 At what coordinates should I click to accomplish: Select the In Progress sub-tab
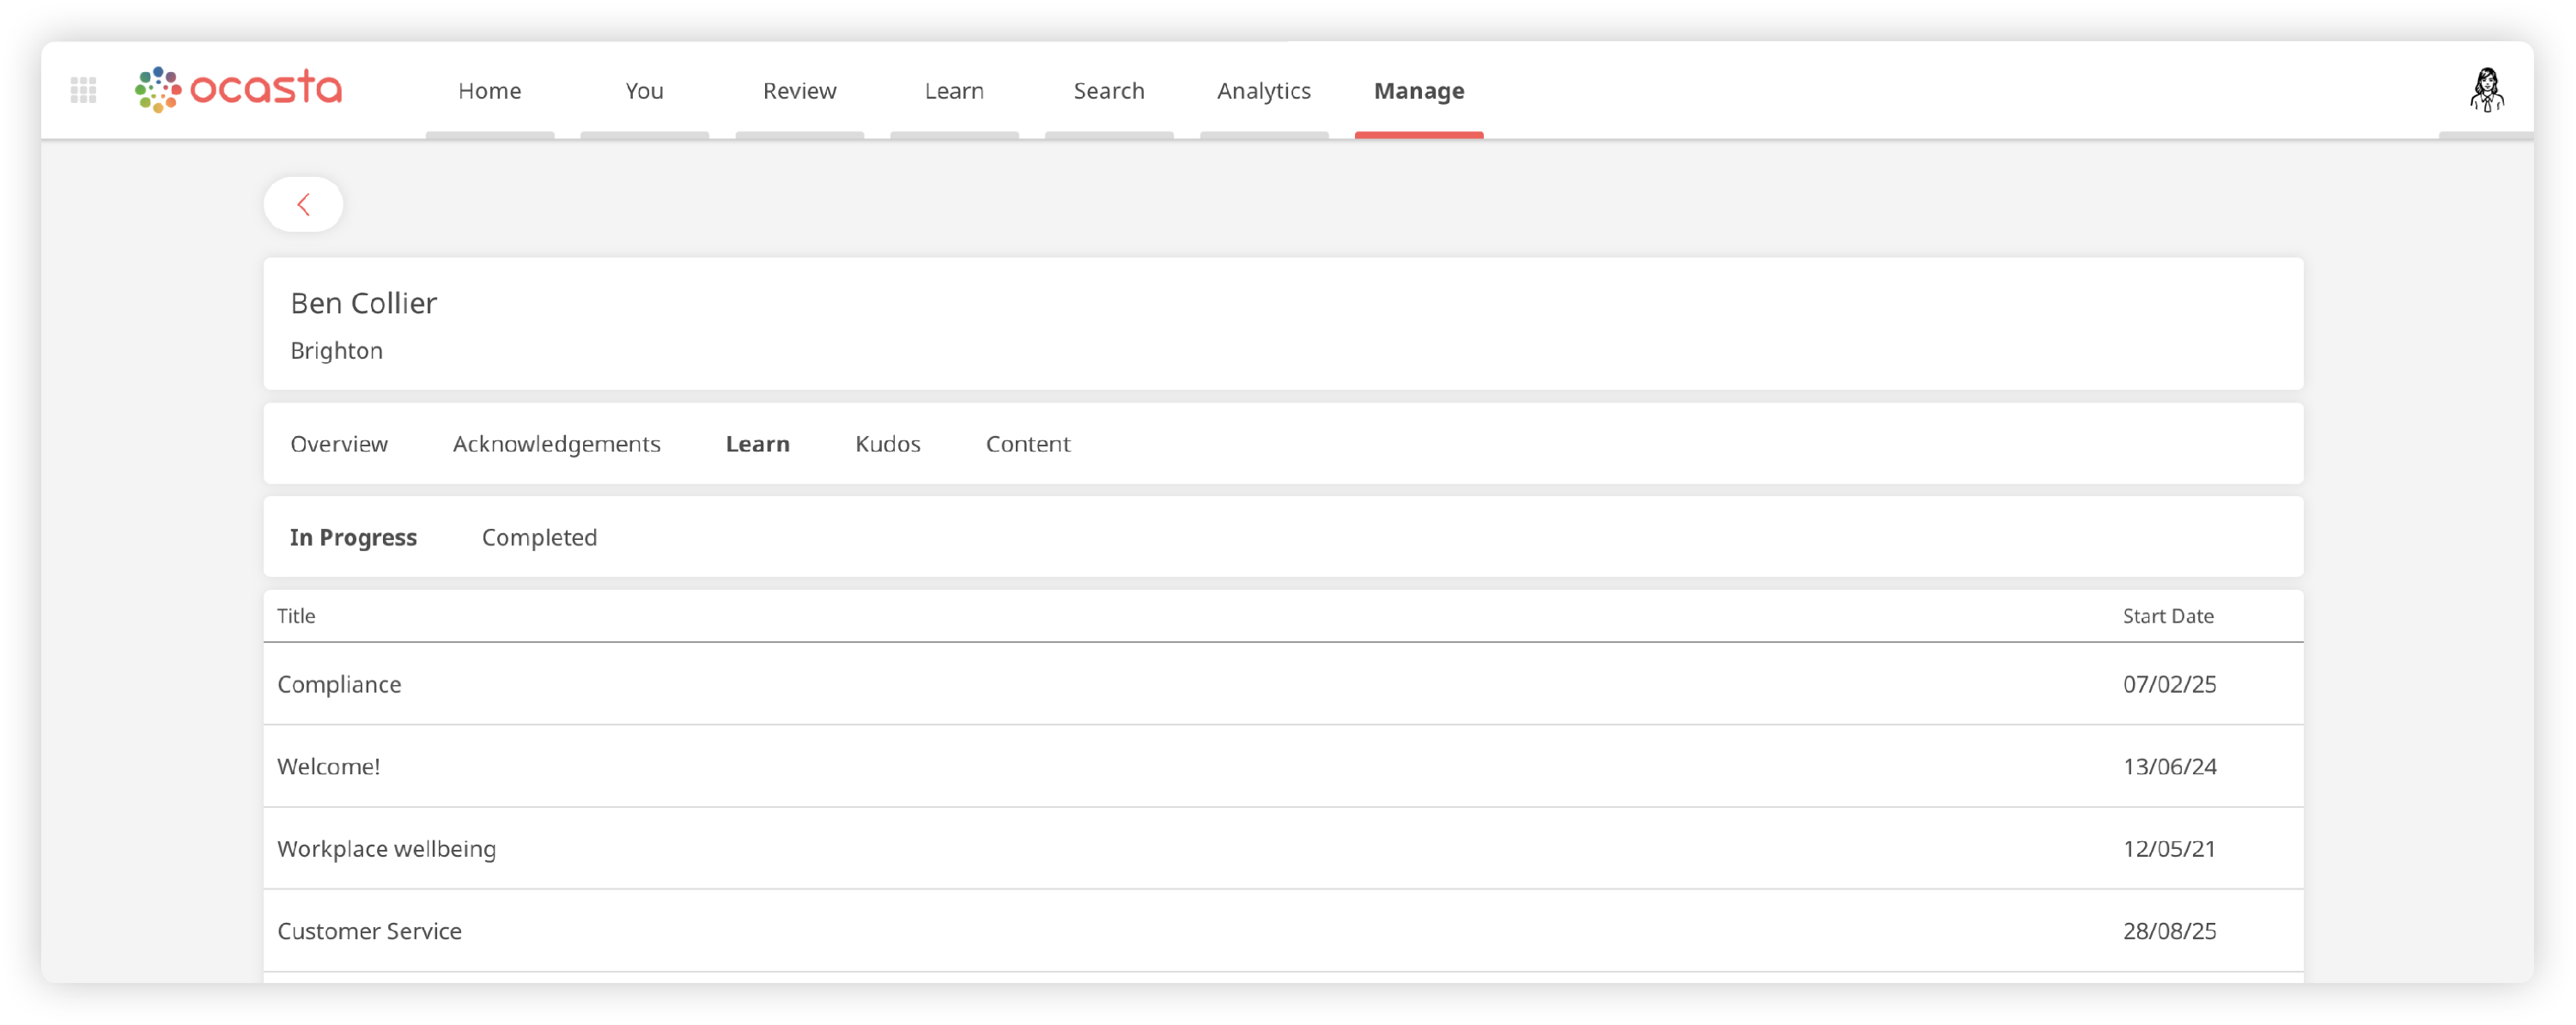(x=353, y=538)
